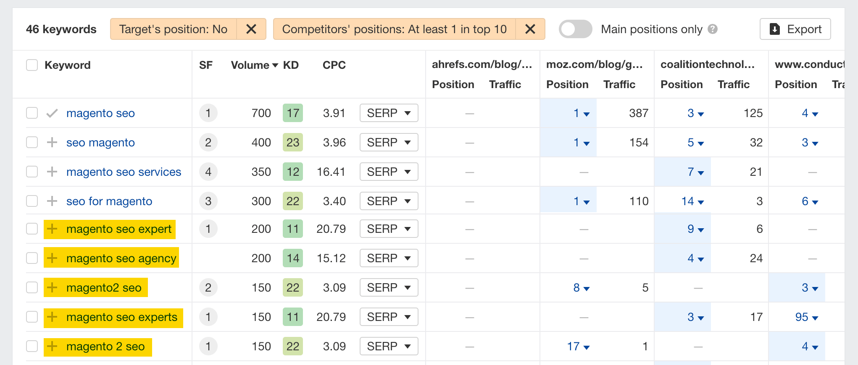Open SERP dropdown for magento seo experts
The image size is (858, 365).
[x=389, y=317]
